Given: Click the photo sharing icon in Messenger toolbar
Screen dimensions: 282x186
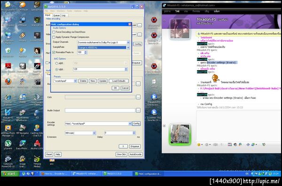Looking at the screenshot, I should click(x=230, y=145).
